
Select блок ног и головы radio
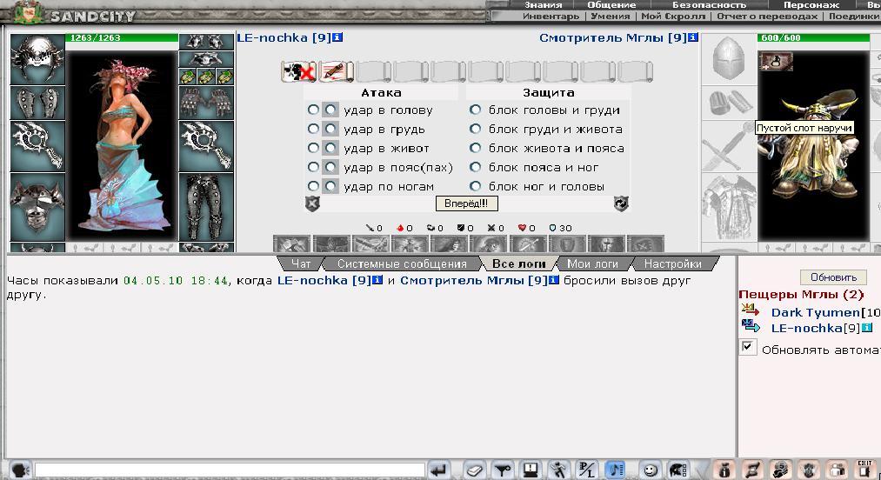coord(476,185)
